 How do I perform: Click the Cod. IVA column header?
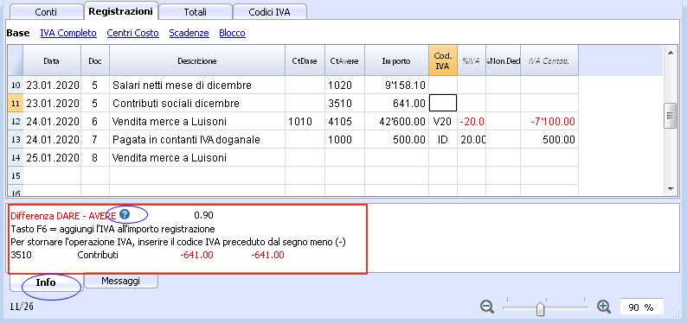443,60
